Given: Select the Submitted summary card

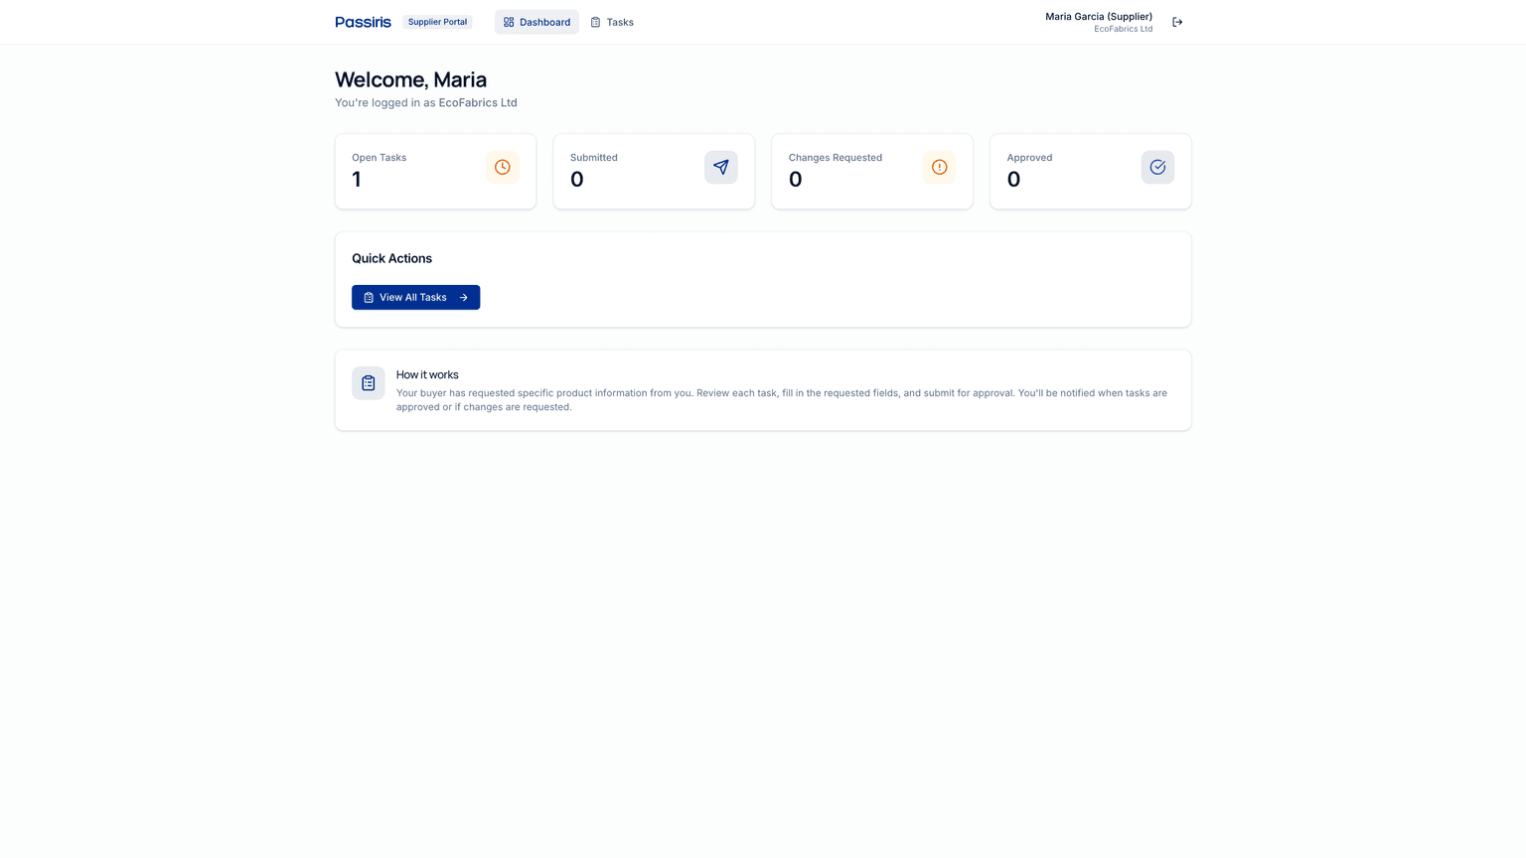Looking at the screenshot, I should [x=654, y=171].
